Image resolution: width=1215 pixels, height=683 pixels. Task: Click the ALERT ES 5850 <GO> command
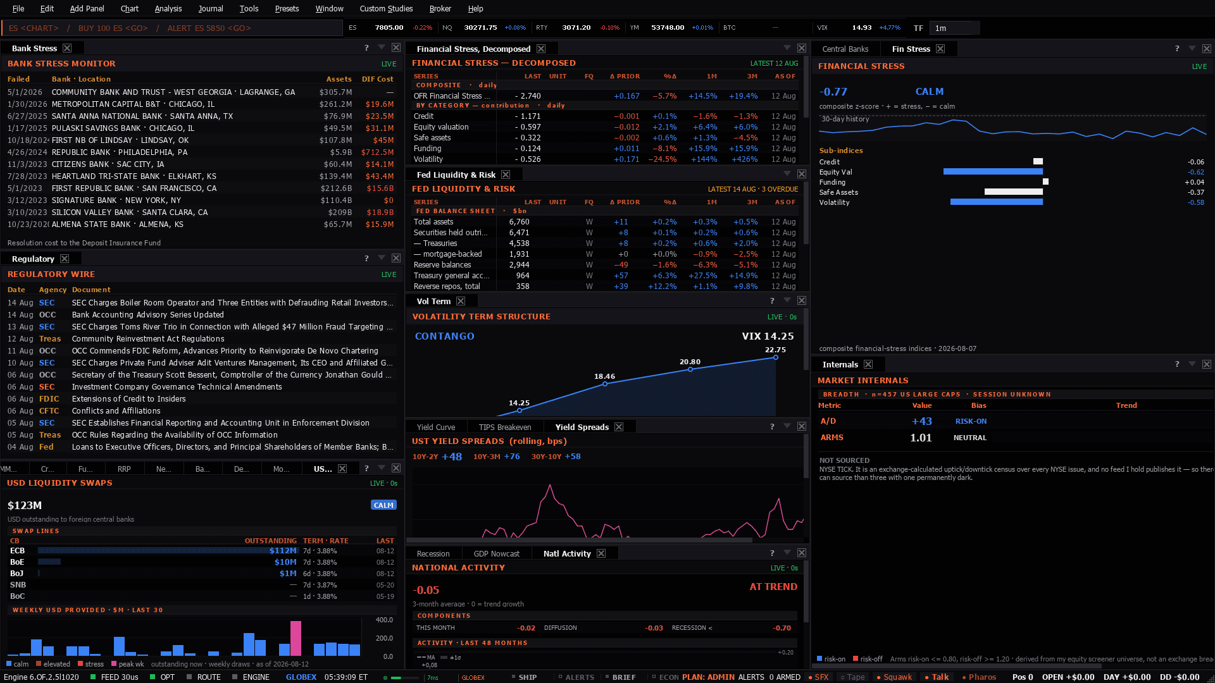click(x=209, y=28)
